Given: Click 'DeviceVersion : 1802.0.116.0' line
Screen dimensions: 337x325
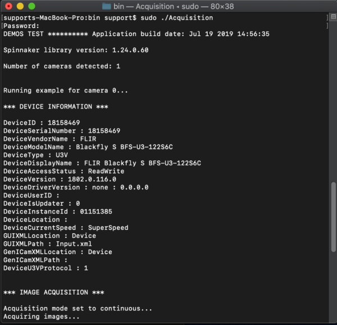Looking at the screenshot, I should coord(60,179).
